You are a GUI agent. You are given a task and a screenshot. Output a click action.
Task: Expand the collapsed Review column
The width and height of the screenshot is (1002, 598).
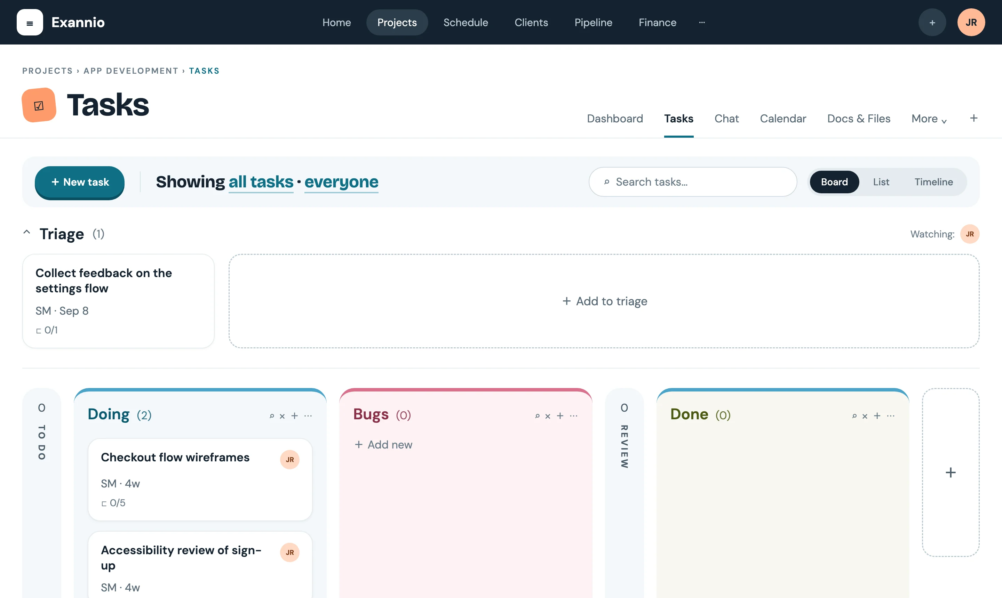[624, 493]
